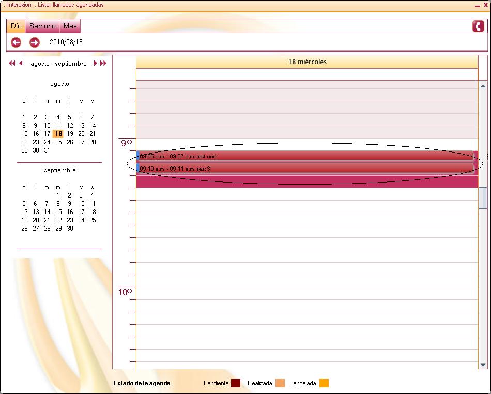Switch to the Día tab

16,26
